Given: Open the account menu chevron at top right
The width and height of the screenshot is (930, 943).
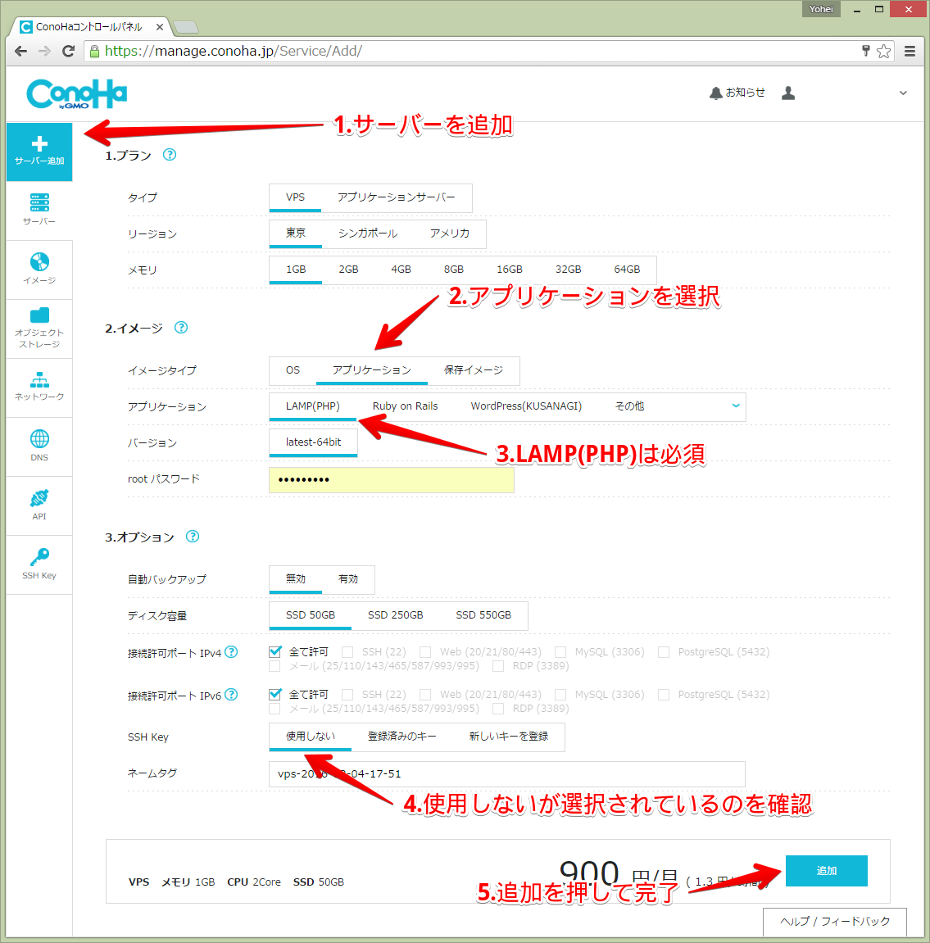Looking at the screenshot, I should click(903, 93).
